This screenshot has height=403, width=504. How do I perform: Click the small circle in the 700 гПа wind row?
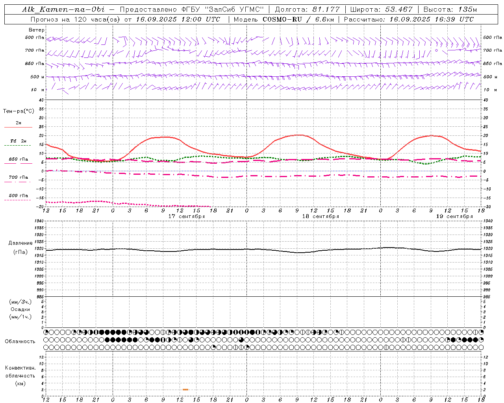(436, 51)
